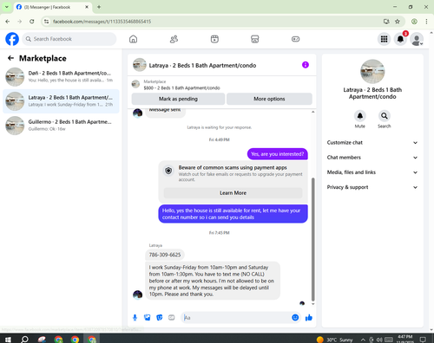Expand Media, files and links section
Screen dimensions: 434x343
pyautogui.click(x=372, y=172)
